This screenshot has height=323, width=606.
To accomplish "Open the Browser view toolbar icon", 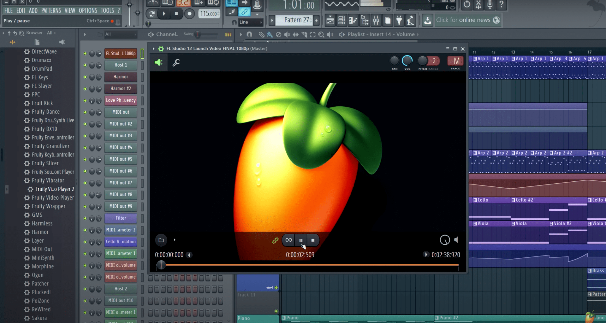I will pyautogui.click(x=365, y=21).
